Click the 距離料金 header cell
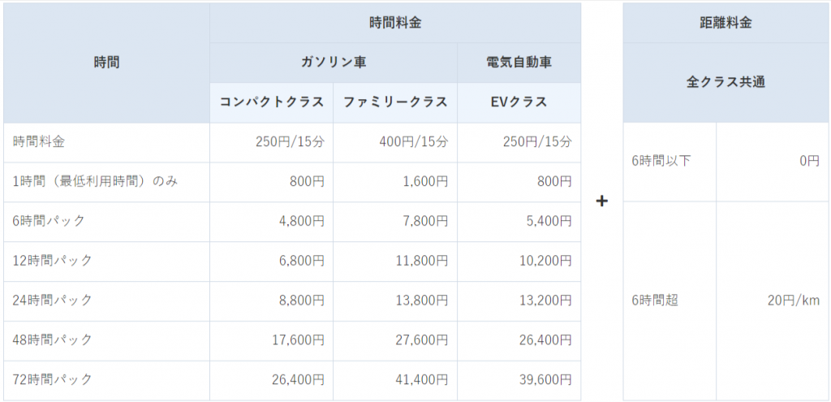Screen dimensions: 831x402 tap(726, 23)
